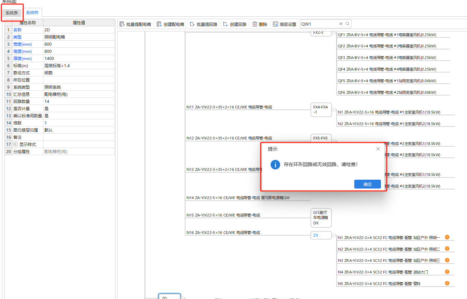
Task: Select circuit N16 ZA-YJV22-5×16
Action: point(223,233)
